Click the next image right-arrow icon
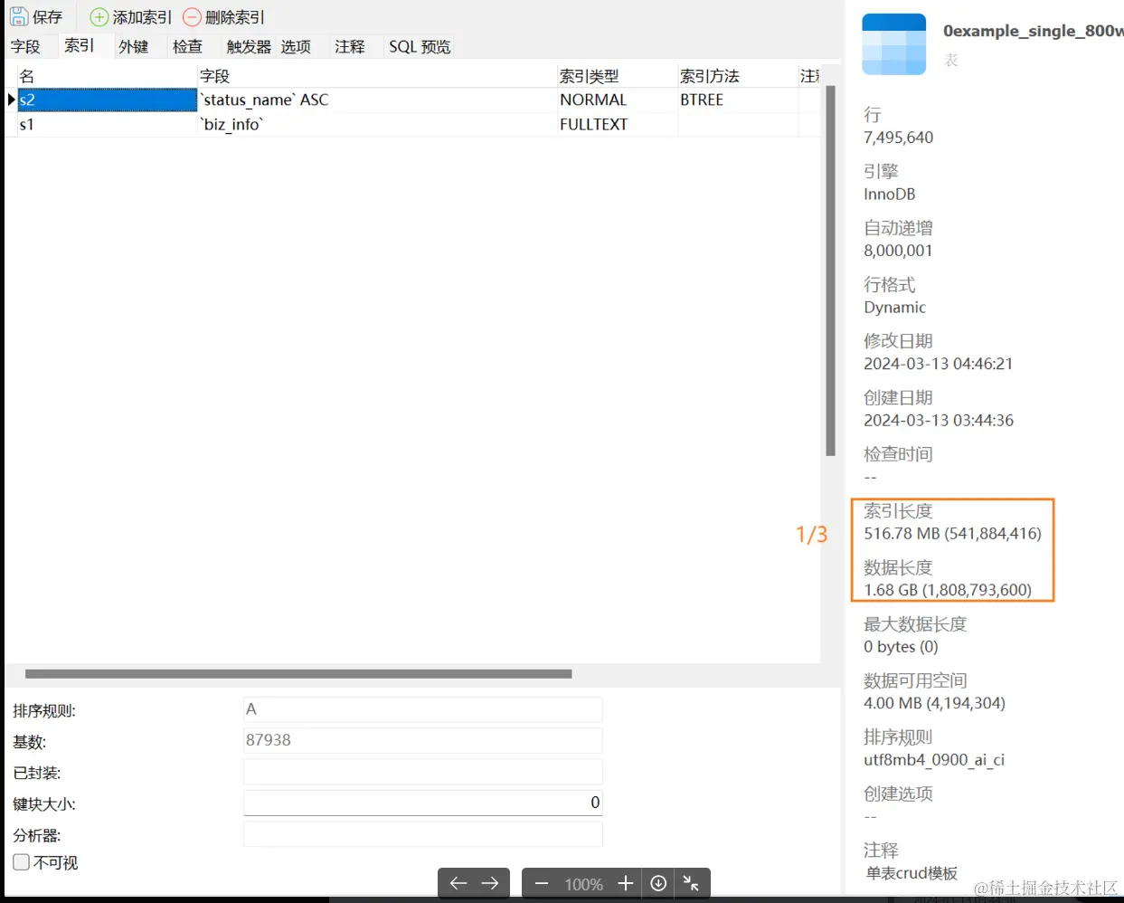The image size is (1124, 903). click(x=490, y=883)
